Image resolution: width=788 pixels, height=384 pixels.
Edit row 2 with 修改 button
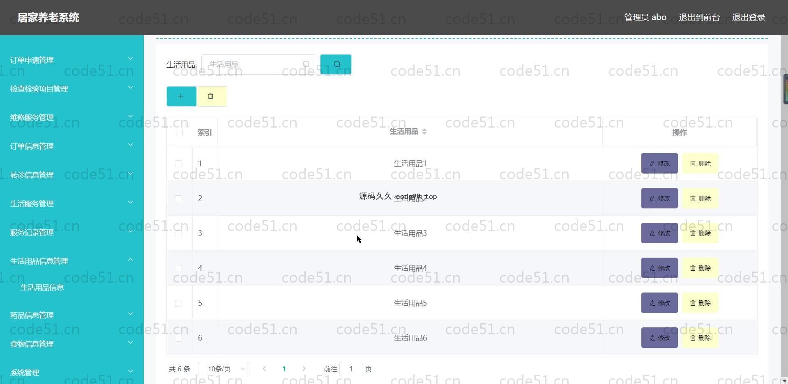coord(659,198)
